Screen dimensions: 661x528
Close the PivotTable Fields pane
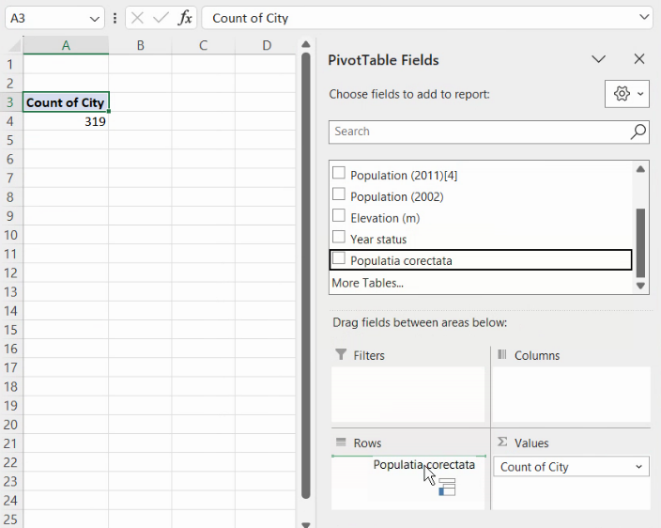pyautogui.click(x=639, y=59)
